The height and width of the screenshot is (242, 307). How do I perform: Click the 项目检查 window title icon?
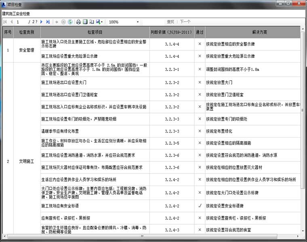coord(4,5)
